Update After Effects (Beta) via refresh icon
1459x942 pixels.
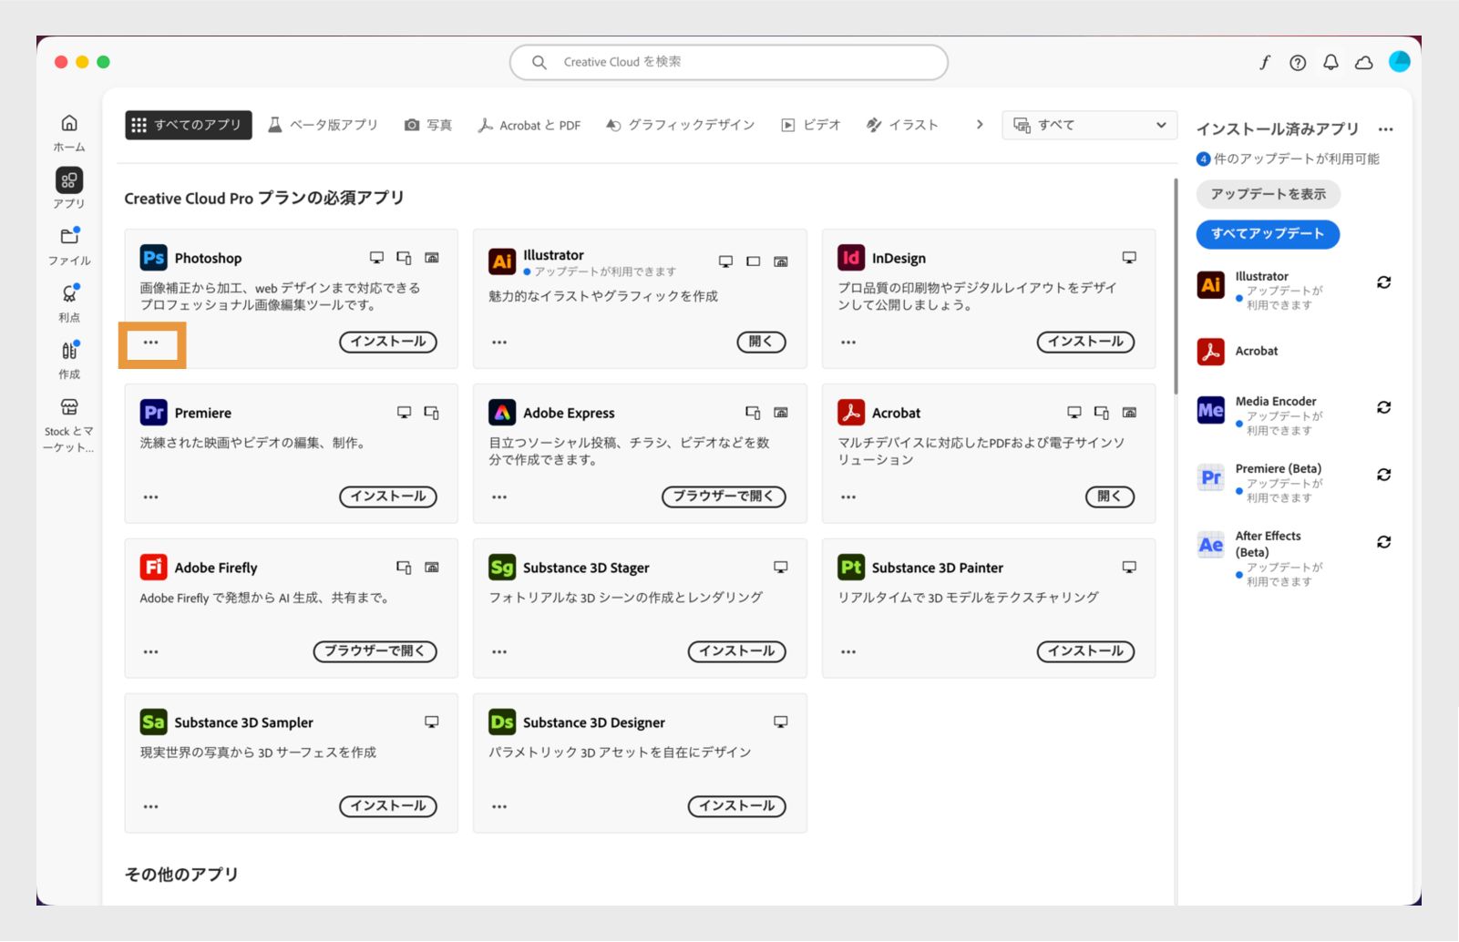1383,542
